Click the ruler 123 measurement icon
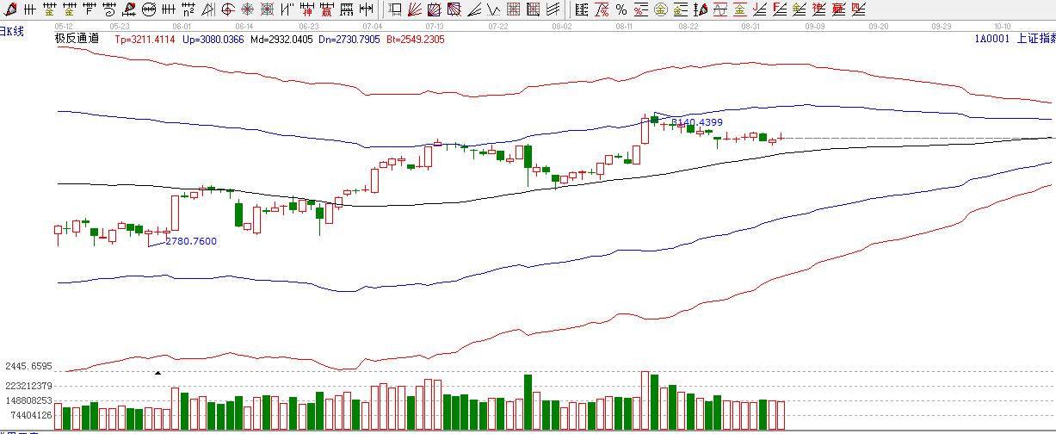Image resolution: width=1056 pixels, height=434 pixels. coord(346,9)
